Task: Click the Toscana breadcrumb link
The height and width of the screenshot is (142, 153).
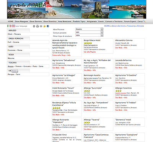Action: 131,26
